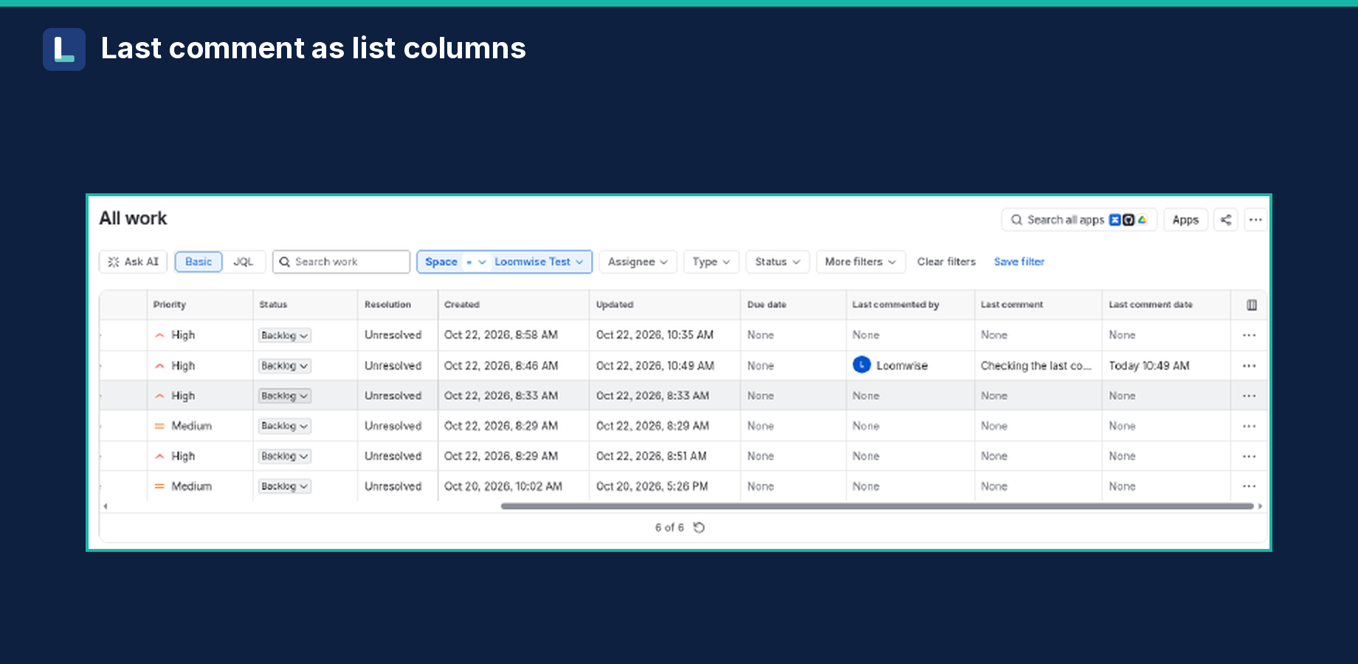Open row actions for the Loomwise-commented issue
Viewport: 1358px width, 664px height.
[1249, 366]
